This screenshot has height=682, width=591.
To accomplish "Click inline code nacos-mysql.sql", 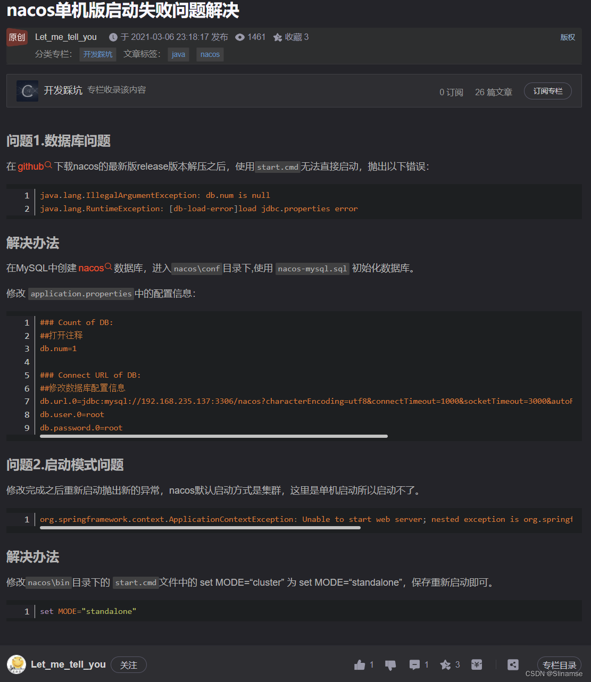I will 313,269.
